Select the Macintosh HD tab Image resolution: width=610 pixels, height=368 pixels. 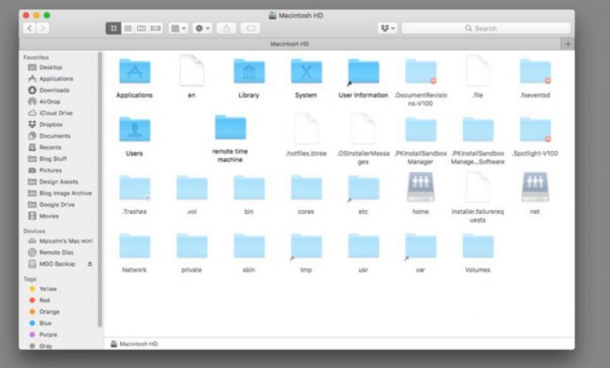pos(290,44)
